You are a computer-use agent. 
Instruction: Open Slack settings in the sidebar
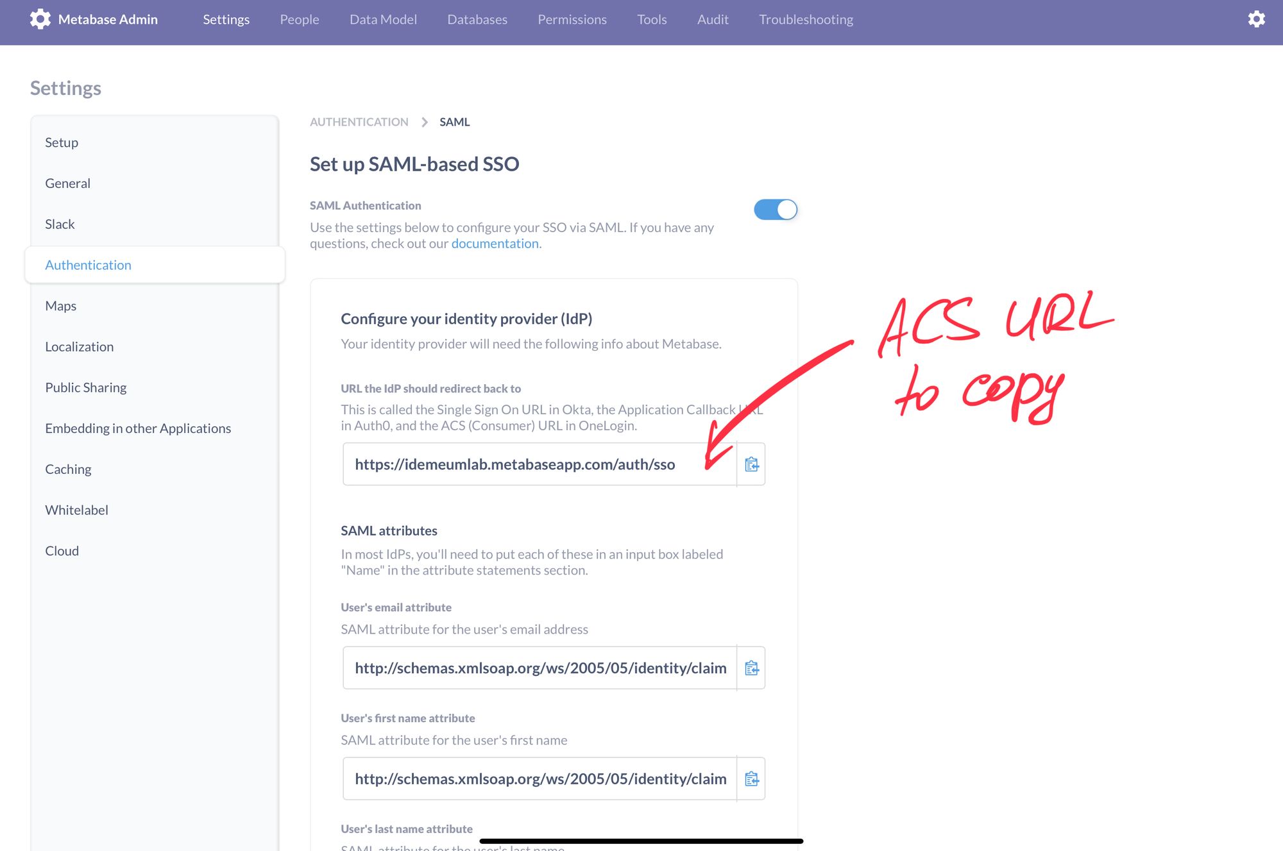[x=155, y=224]
